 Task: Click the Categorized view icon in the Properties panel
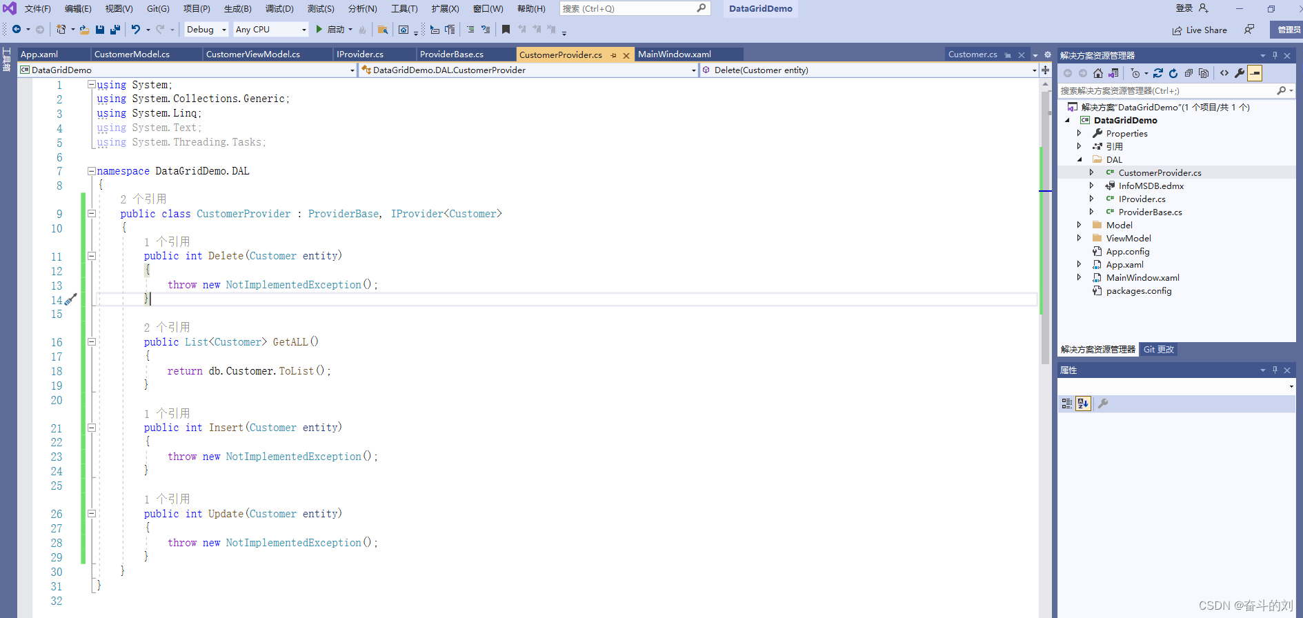pos(1067,403)
